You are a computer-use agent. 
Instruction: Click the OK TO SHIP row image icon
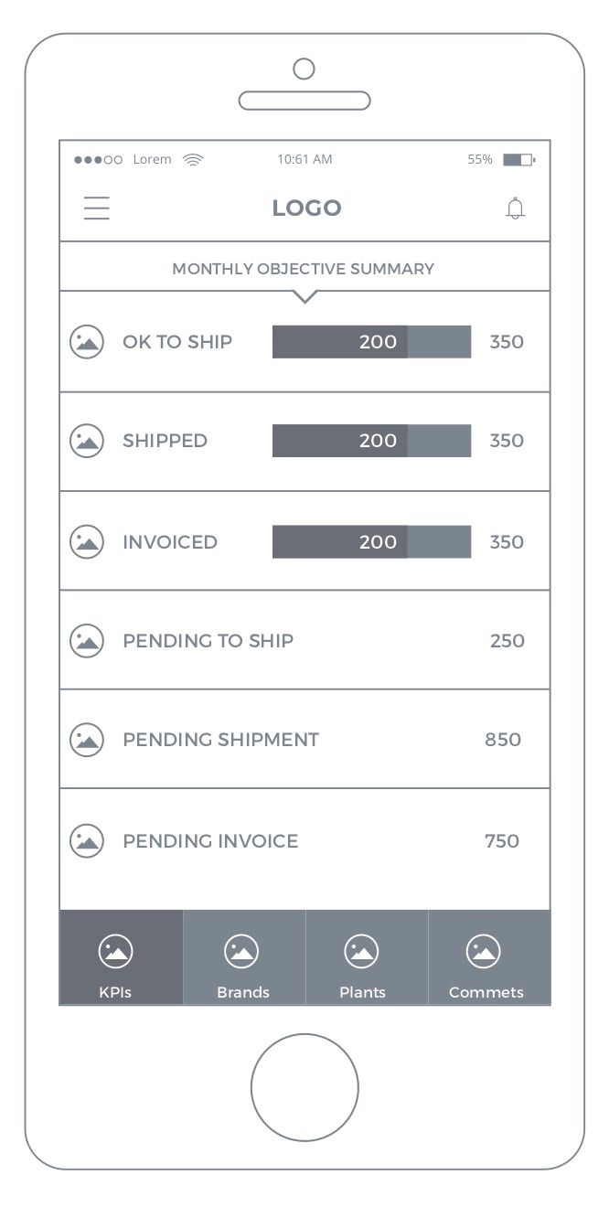87,342
